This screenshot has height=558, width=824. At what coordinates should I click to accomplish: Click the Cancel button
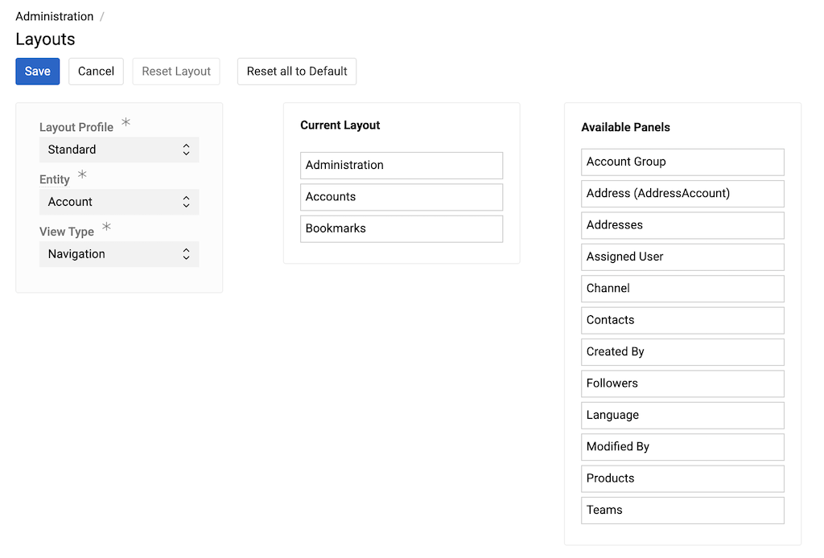[96, 71]
